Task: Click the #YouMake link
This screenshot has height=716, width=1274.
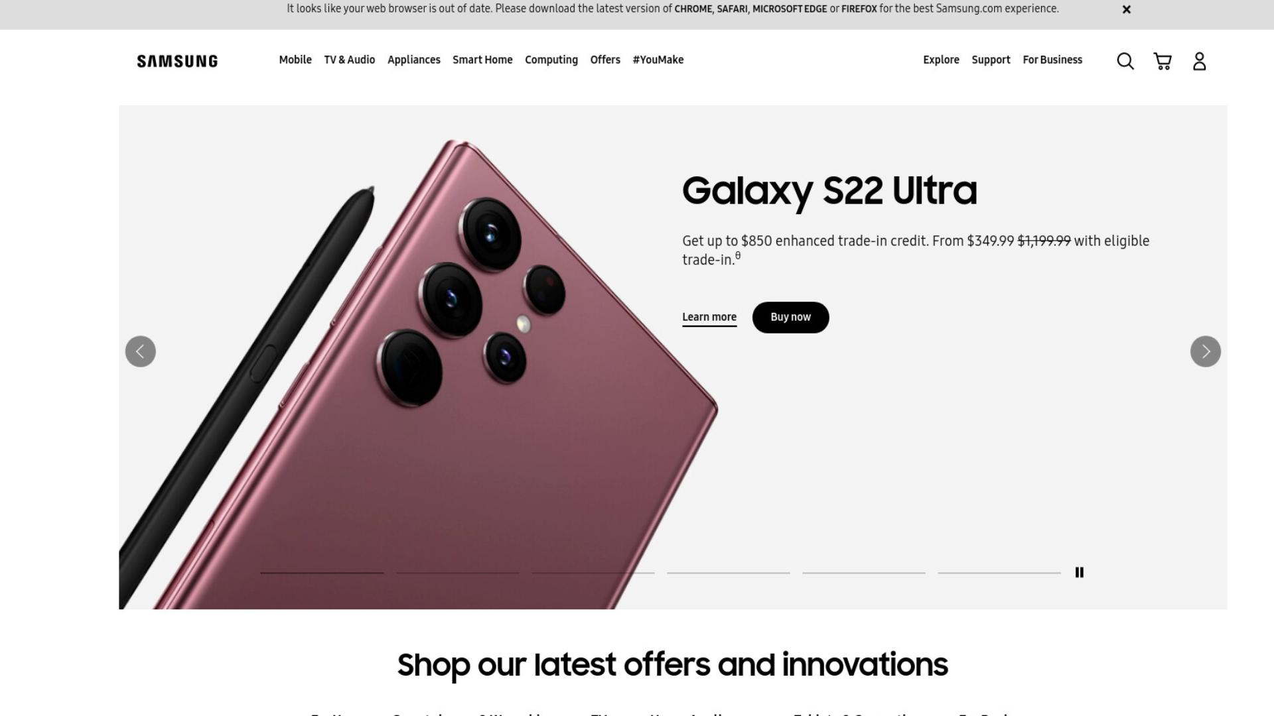Action: 658,60
